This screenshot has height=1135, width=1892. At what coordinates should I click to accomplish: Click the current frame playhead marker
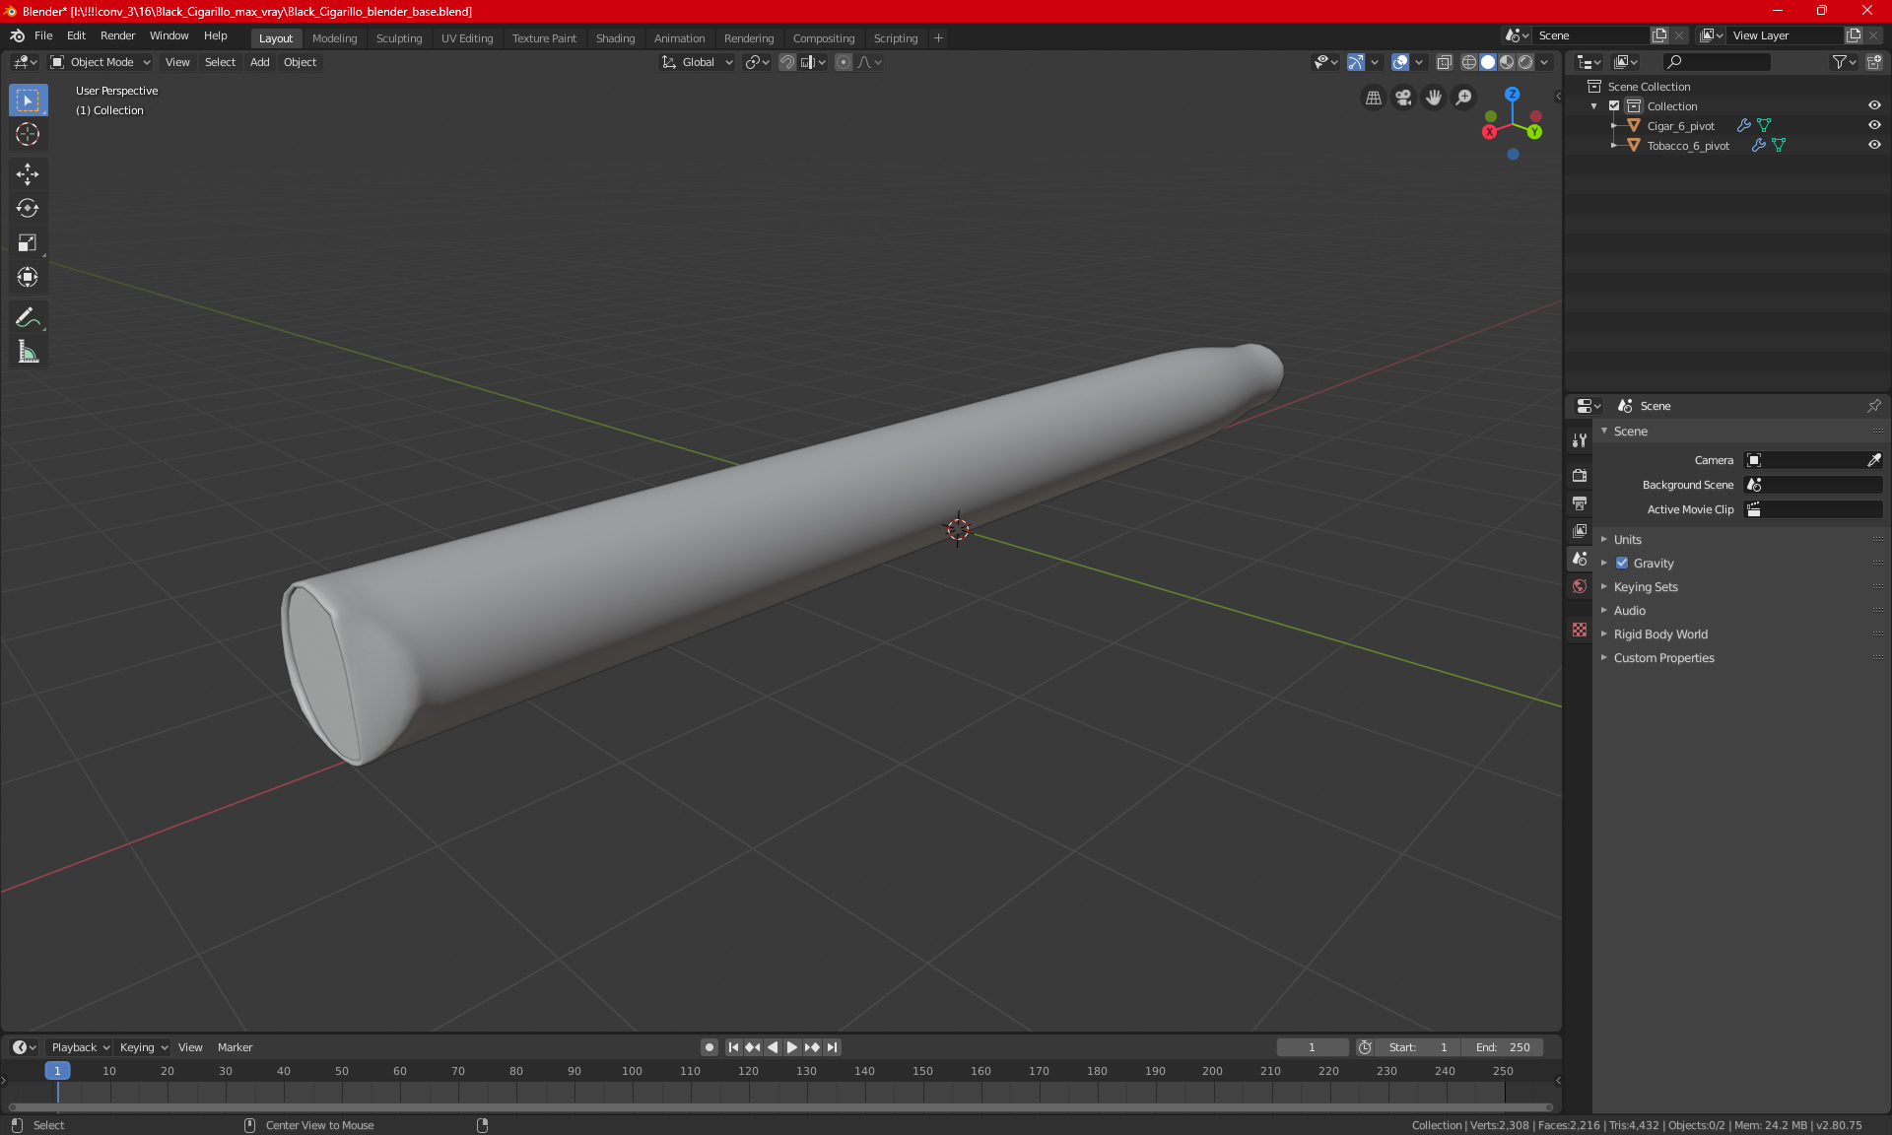coord(57,1071)
